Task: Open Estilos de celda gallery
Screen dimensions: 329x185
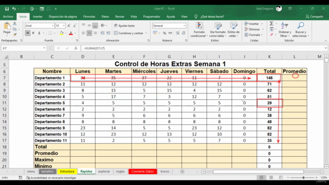Action: [x=233, y=30]
